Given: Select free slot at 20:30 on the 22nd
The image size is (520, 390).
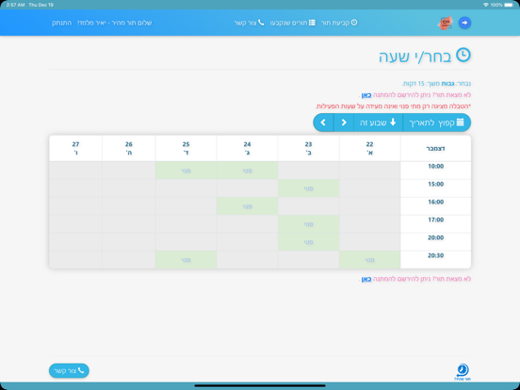Looking at the screenshot, I should point(370,260).
